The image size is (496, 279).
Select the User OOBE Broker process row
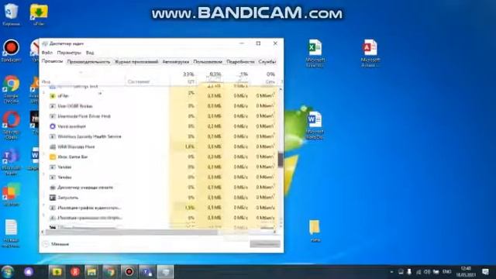pyautogui.click(x=160, y=106)
